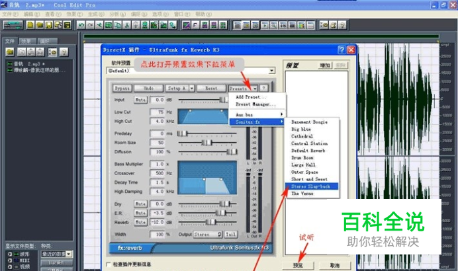Open the Setup A dropdown arrow
The height and width of the screenshot is (271, 458).
pos(192,88)
